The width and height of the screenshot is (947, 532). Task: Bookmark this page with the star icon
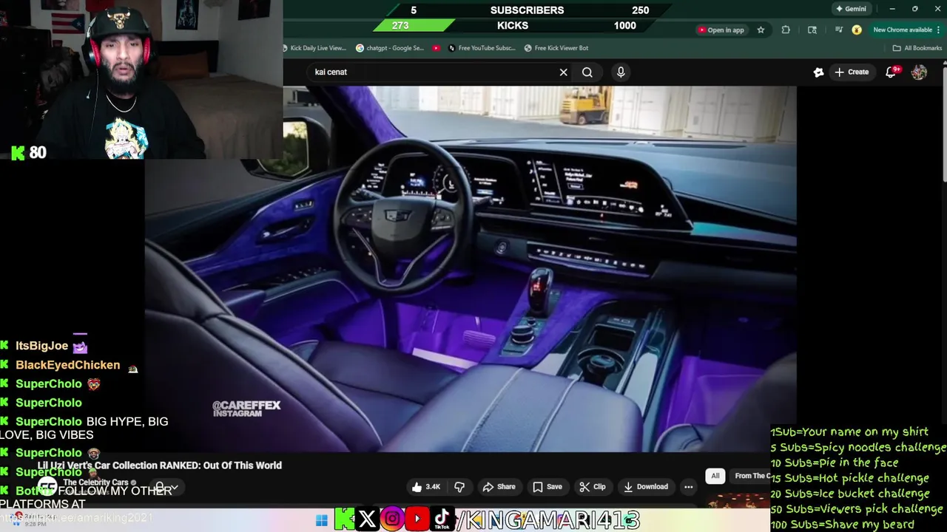pos(761,30)
